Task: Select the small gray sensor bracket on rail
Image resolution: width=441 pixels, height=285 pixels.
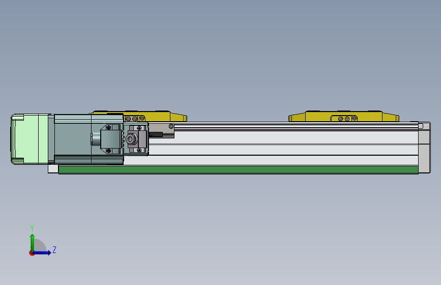Action: (161, 131)
